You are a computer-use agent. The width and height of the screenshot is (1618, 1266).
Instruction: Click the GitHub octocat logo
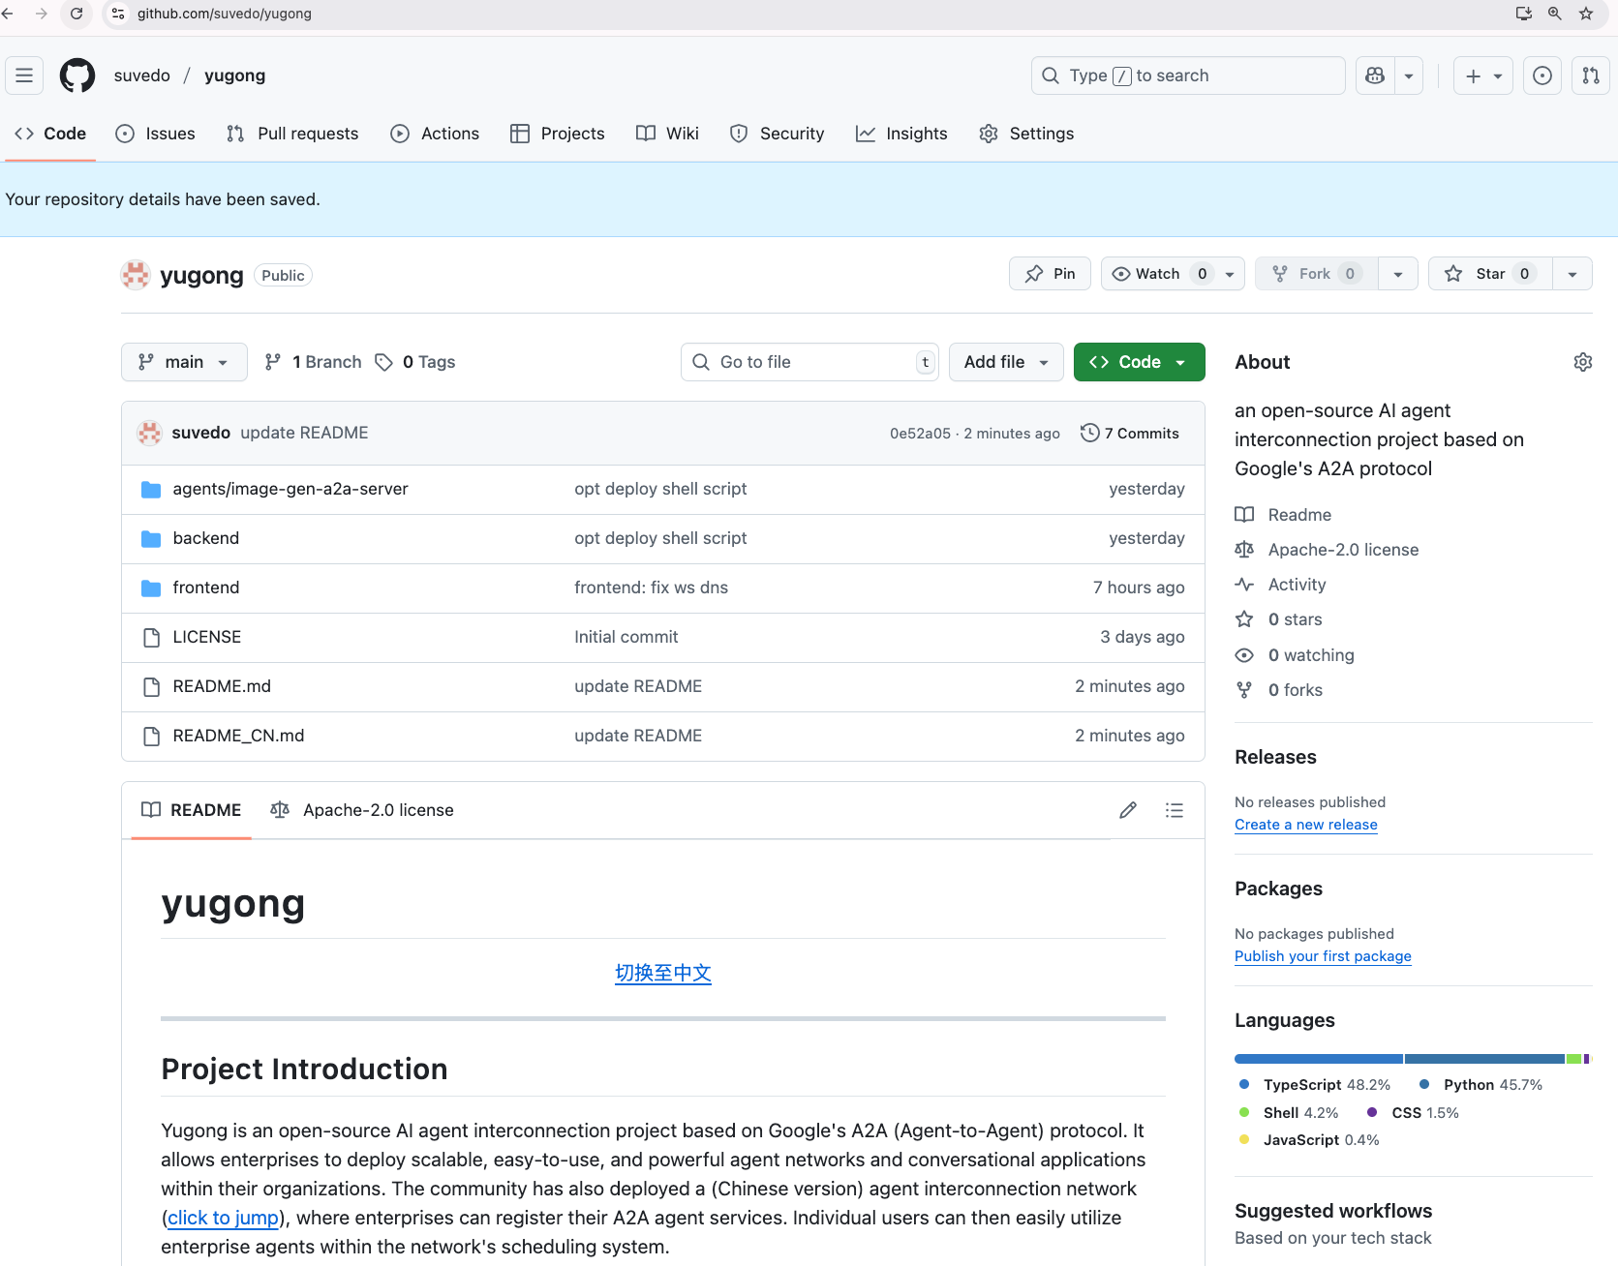click(77, 75)
